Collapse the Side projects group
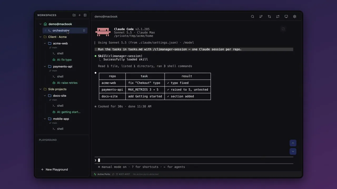Screen dimensions: 337x189 (41, 89)
